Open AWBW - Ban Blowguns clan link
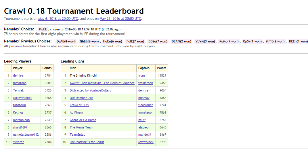This screenshot has width=308, height=150. pos(102,83)
